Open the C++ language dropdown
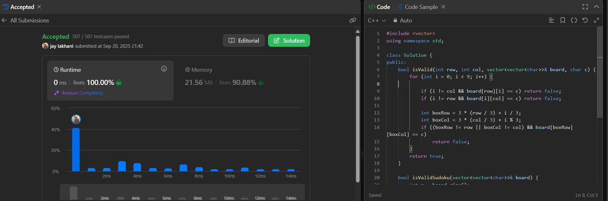608x201 pixels. coord(376,20)
